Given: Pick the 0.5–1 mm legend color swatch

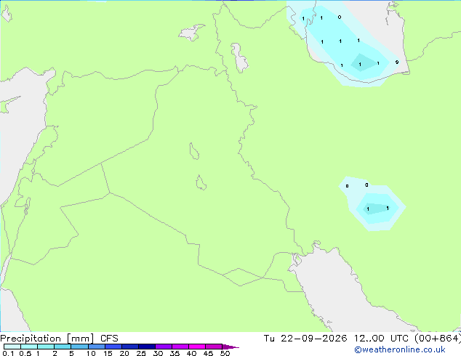Looking at the screenshot, I should coord(29,347).
